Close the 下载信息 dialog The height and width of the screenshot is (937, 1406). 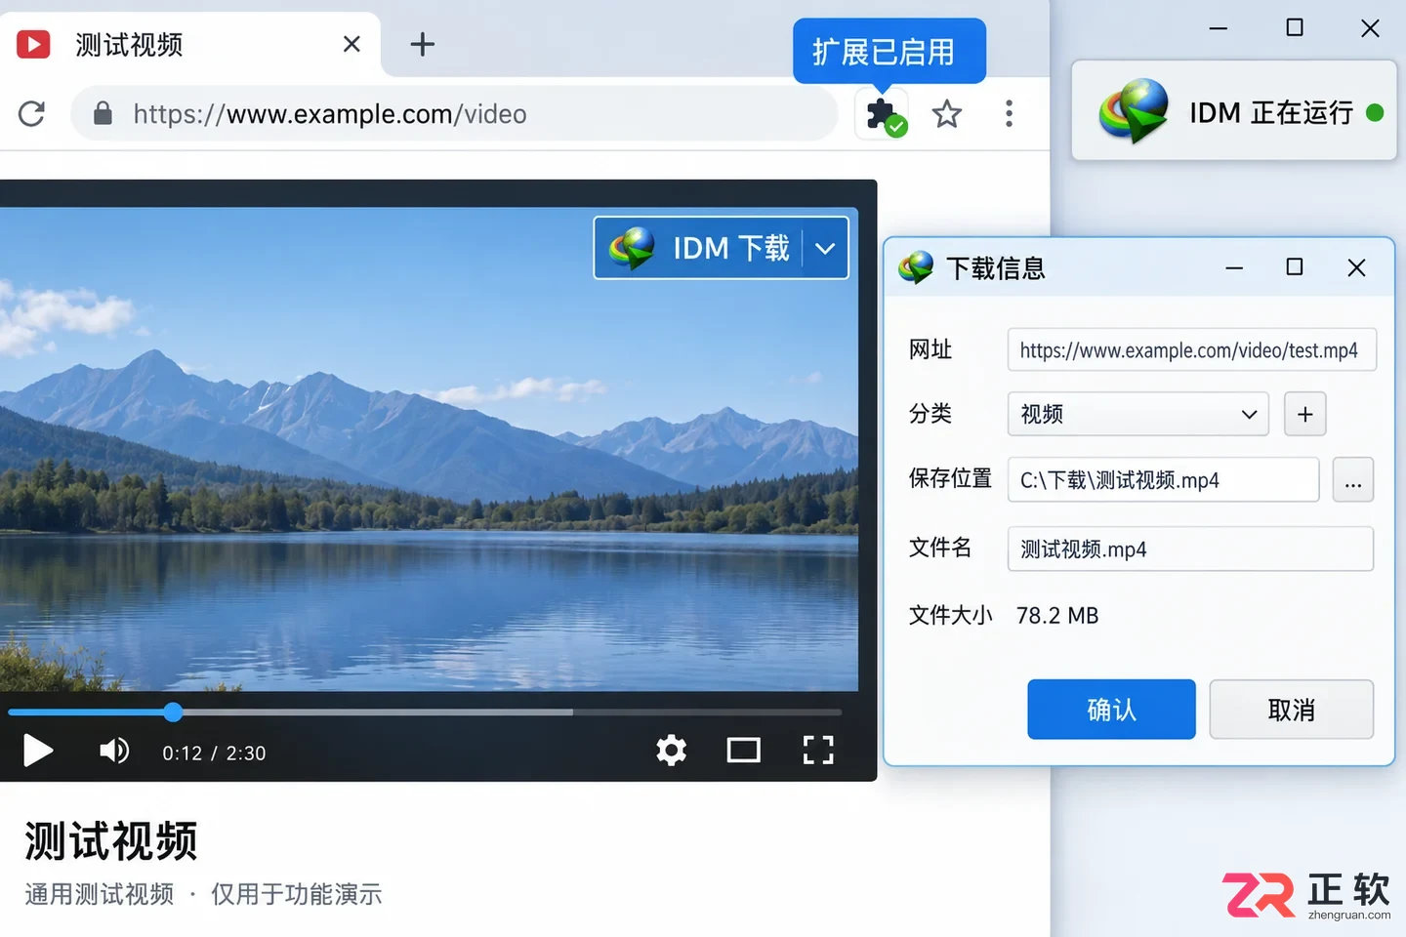click(1356, 267)
